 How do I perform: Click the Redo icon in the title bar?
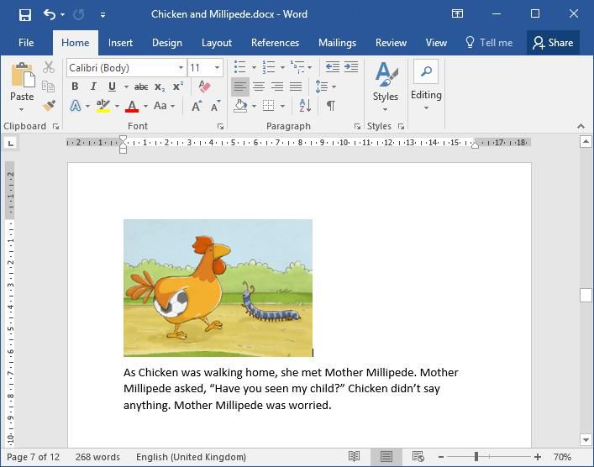[78, 14]
